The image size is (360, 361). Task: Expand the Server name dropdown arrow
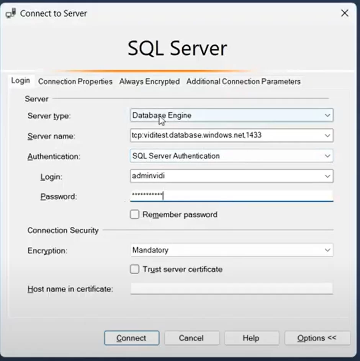click(x=327, y=135)
